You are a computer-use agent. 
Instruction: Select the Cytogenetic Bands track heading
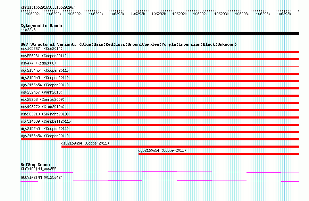tap(41, 26)
